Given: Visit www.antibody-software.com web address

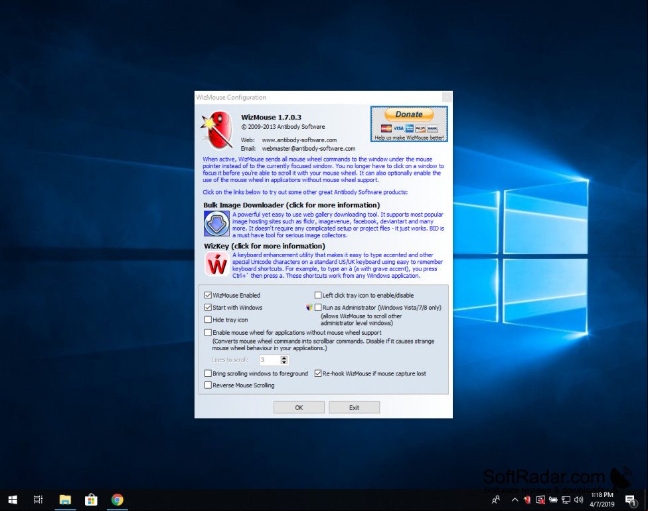Looking at the screenshot, I should click(299, 140).
